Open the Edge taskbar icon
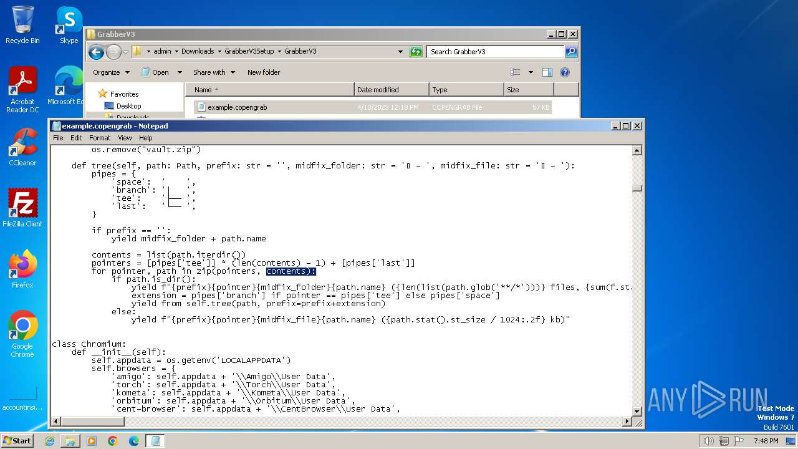798x449 pixels. [134, 441]
